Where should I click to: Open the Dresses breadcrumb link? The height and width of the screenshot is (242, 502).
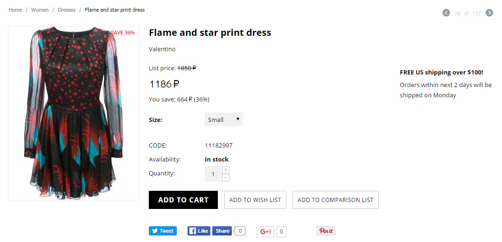67,10
